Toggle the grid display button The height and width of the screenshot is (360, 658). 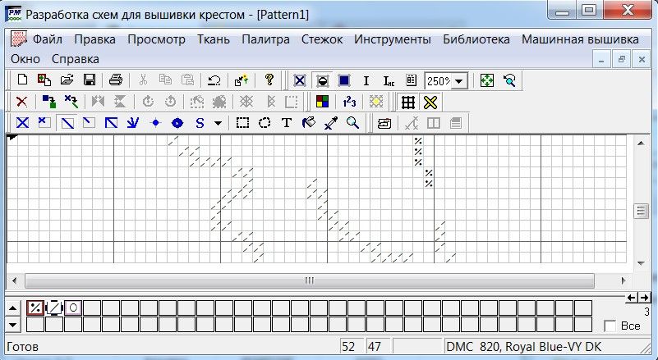(x=407, y=102)
